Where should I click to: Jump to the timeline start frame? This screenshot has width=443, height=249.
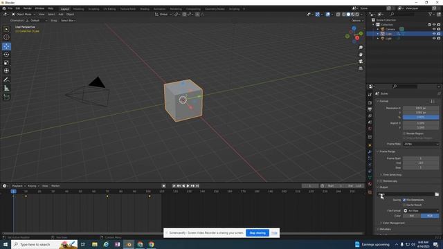pyautogui.click(x=174, y=186)
